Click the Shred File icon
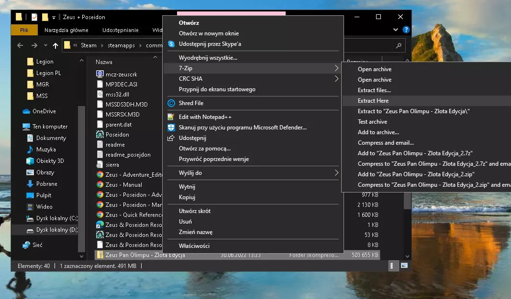This screenshot has width=511, height=299. tap(171, 103)
